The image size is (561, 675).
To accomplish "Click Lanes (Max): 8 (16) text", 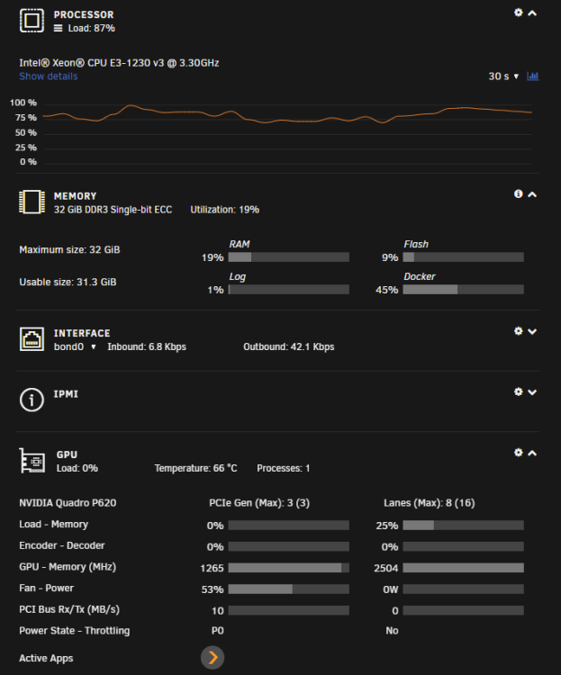I will tap(430, 503).
